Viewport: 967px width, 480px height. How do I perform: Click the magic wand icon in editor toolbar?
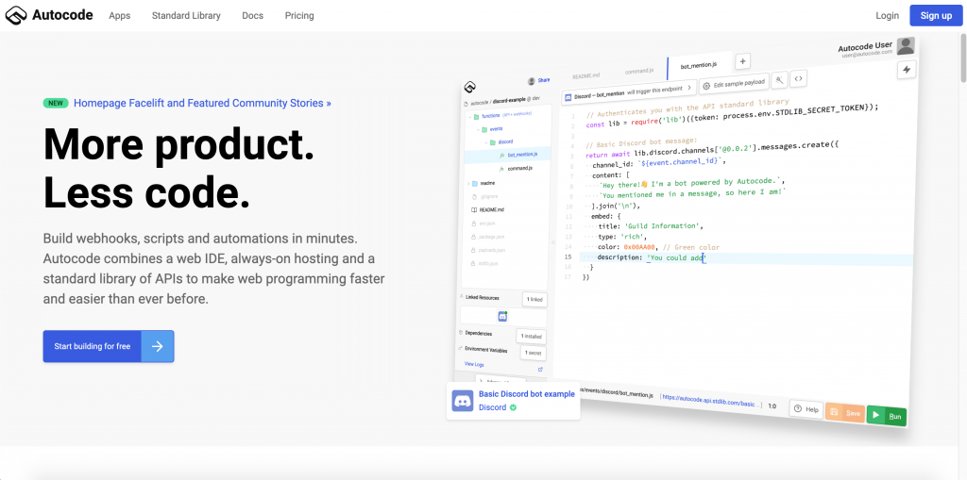point(779,79)
